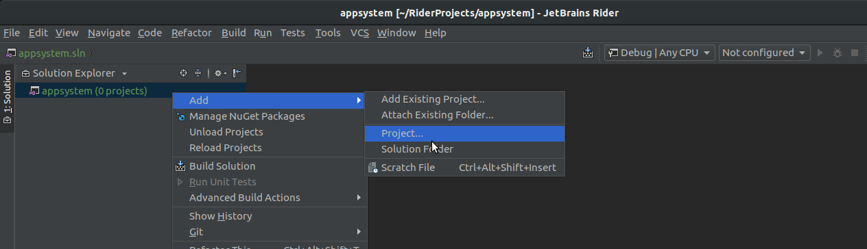Open the Edit menu

pos(38,33)
